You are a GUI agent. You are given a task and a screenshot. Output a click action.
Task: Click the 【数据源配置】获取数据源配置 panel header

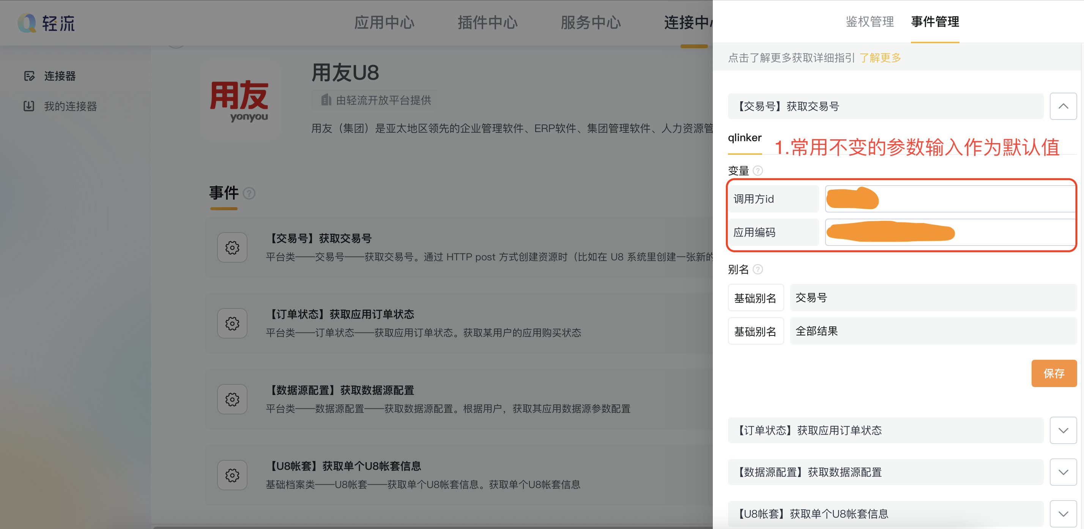(x=885, y=472)
